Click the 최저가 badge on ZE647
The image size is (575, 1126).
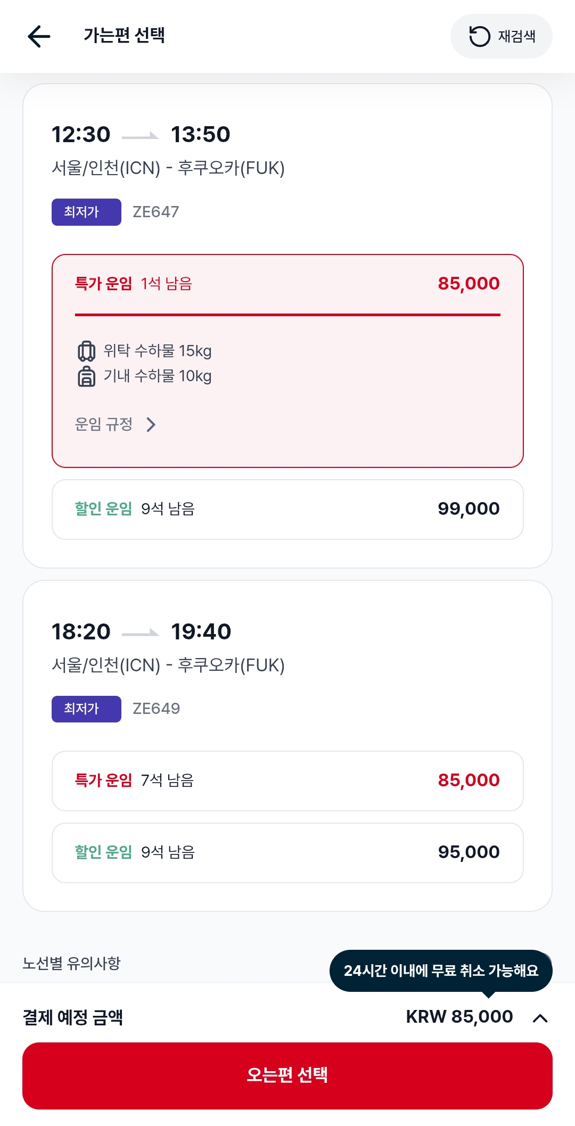[86, 212]
